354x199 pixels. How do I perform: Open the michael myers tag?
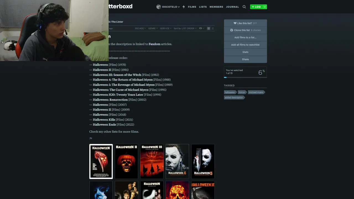pos(256,92)
